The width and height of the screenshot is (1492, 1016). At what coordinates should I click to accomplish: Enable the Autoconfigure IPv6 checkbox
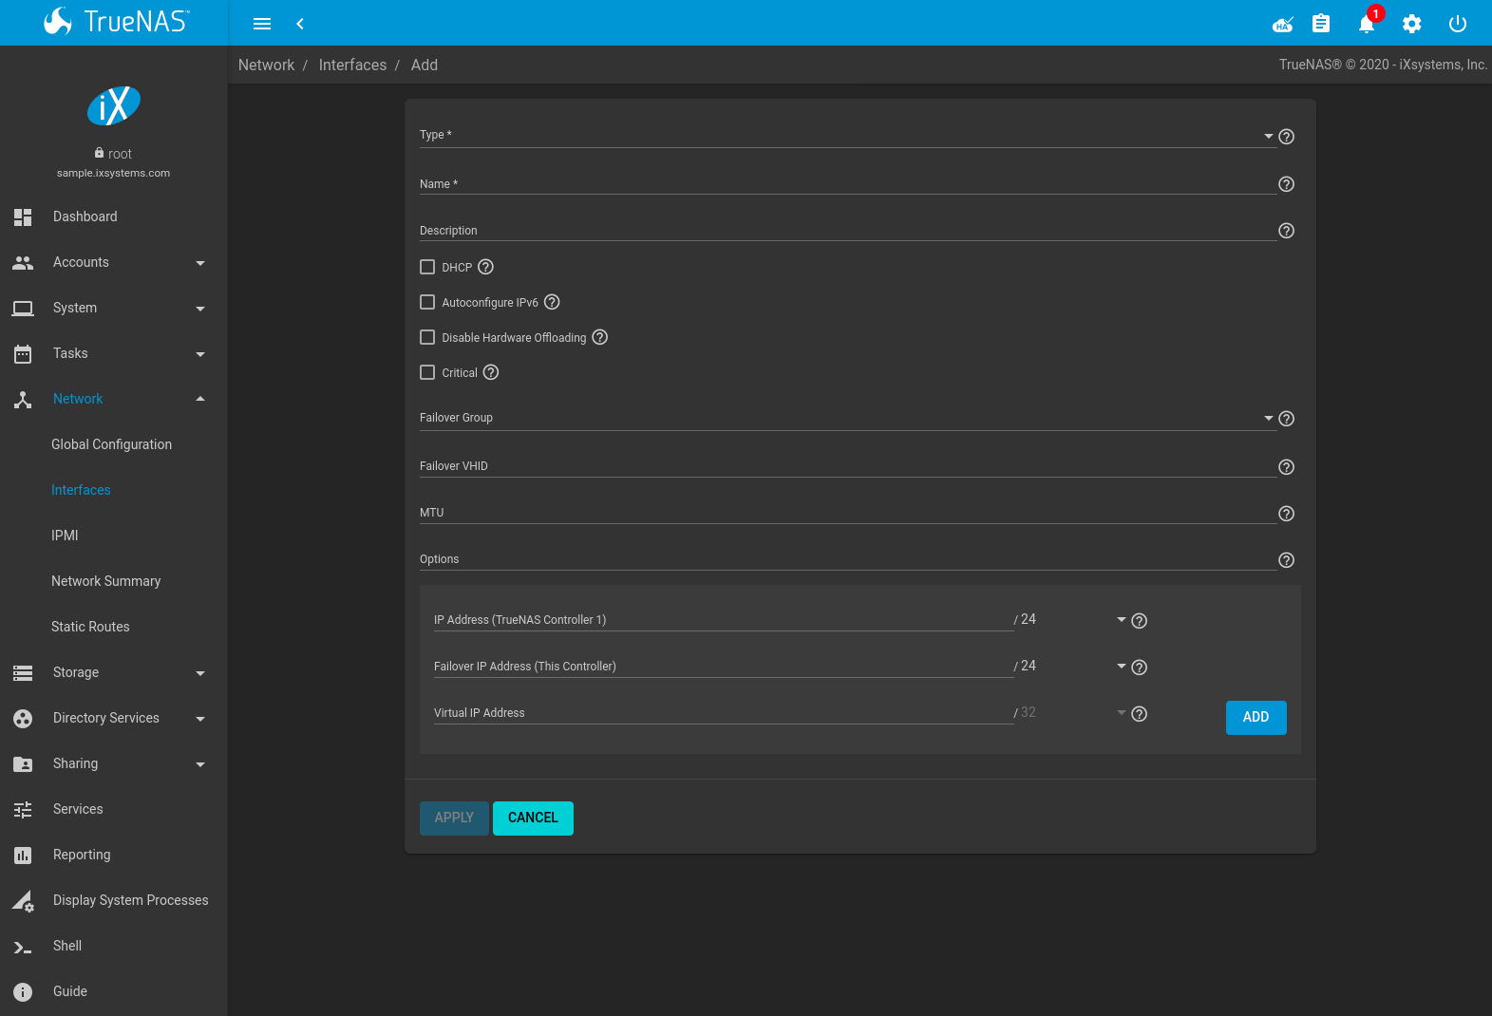[427, 302]
